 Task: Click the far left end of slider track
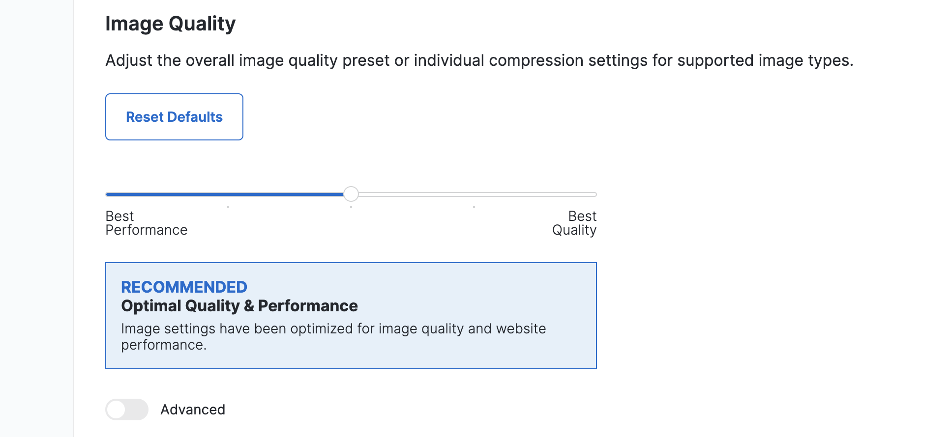pos(108,194)
